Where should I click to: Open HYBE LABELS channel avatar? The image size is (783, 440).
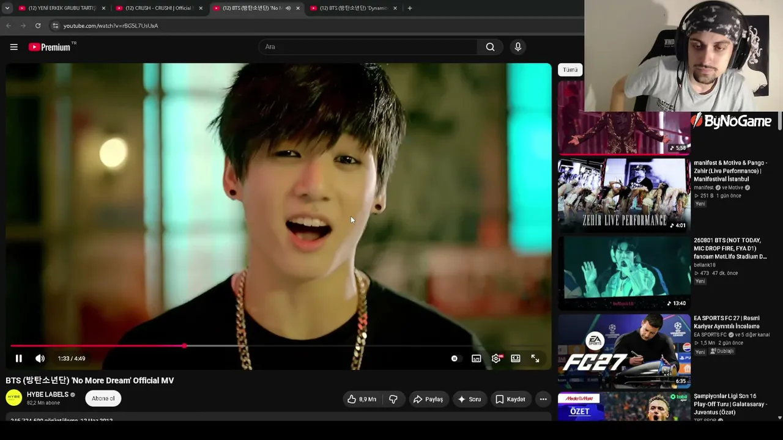pos(13,398)
